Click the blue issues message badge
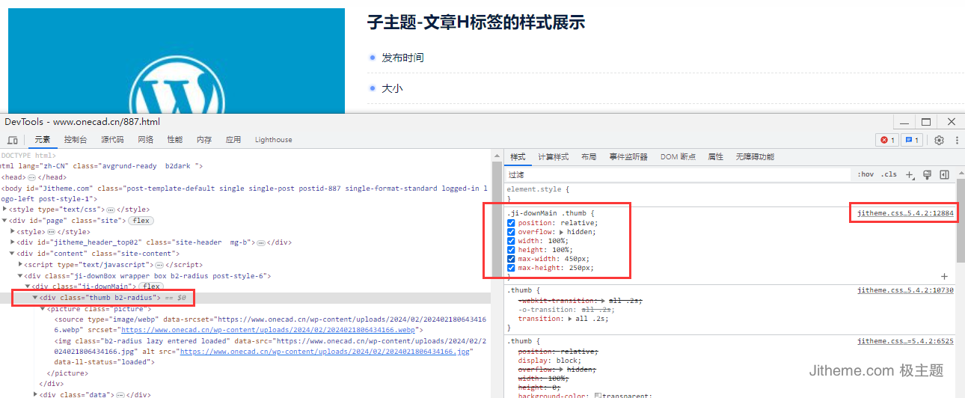The width and height of the screenshot is (965, 398). (x=911, y=140)
